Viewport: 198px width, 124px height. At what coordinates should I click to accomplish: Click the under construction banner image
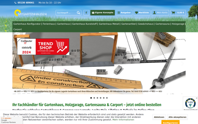tap(99, 63)
